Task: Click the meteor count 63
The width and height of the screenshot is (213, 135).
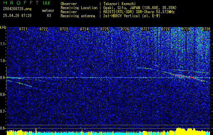Action: [x=49, y=16]
